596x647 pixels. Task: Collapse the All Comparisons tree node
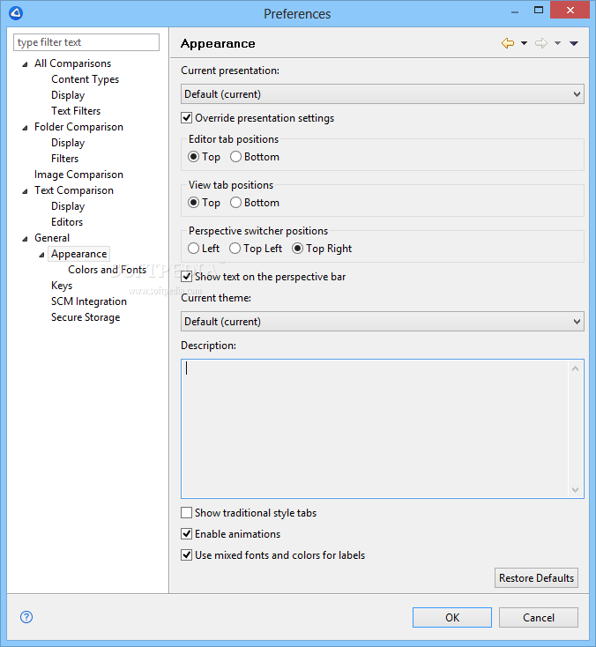[26, 64]
